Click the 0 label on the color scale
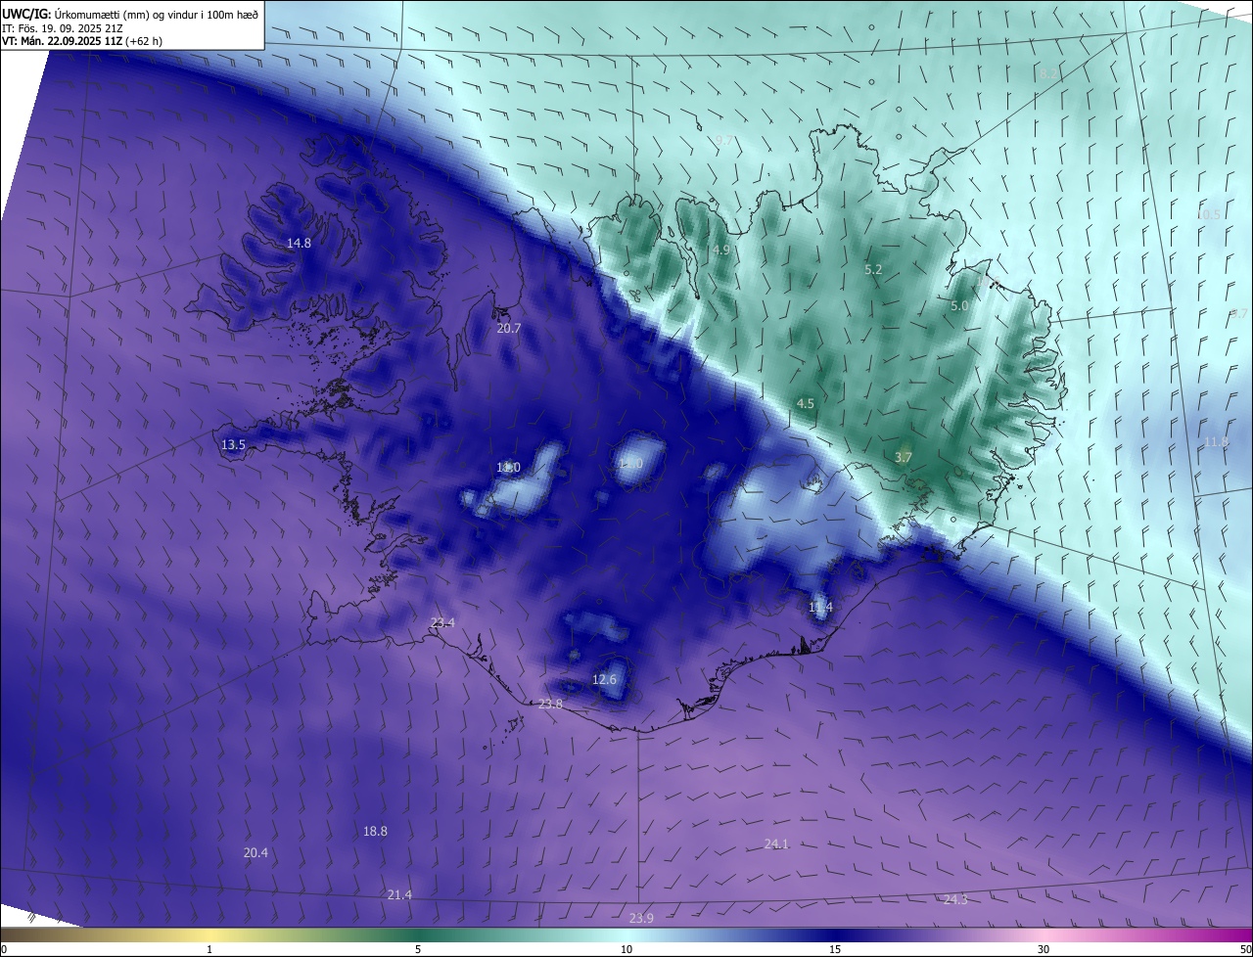This screenshot has width=1253, height=957. pyautogui.click(x=4, y=949)
